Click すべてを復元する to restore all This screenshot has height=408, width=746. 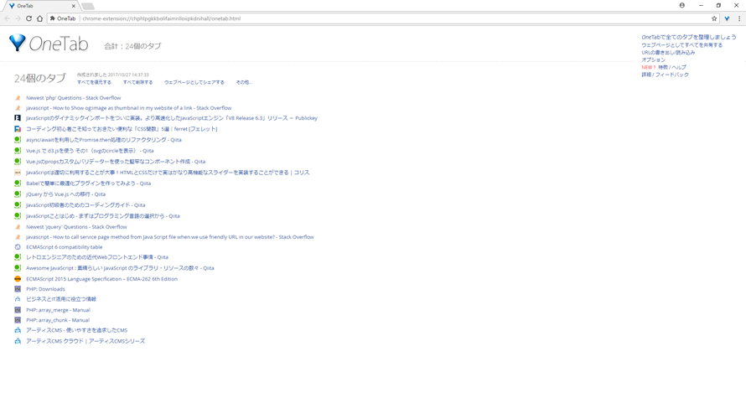[94, 82]
